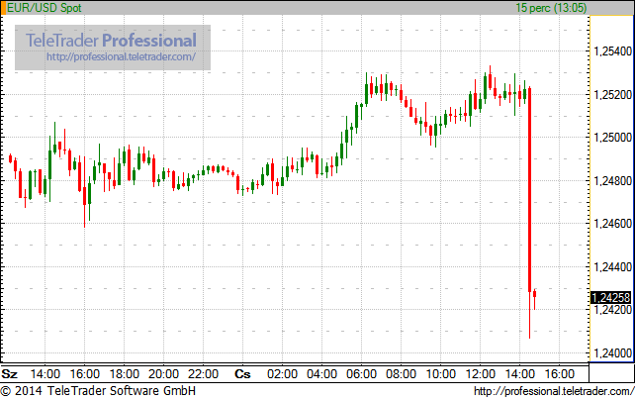Click the 1,25000 price axis label
The height and width of the screenshot is (400, 635).
point(612,138)
